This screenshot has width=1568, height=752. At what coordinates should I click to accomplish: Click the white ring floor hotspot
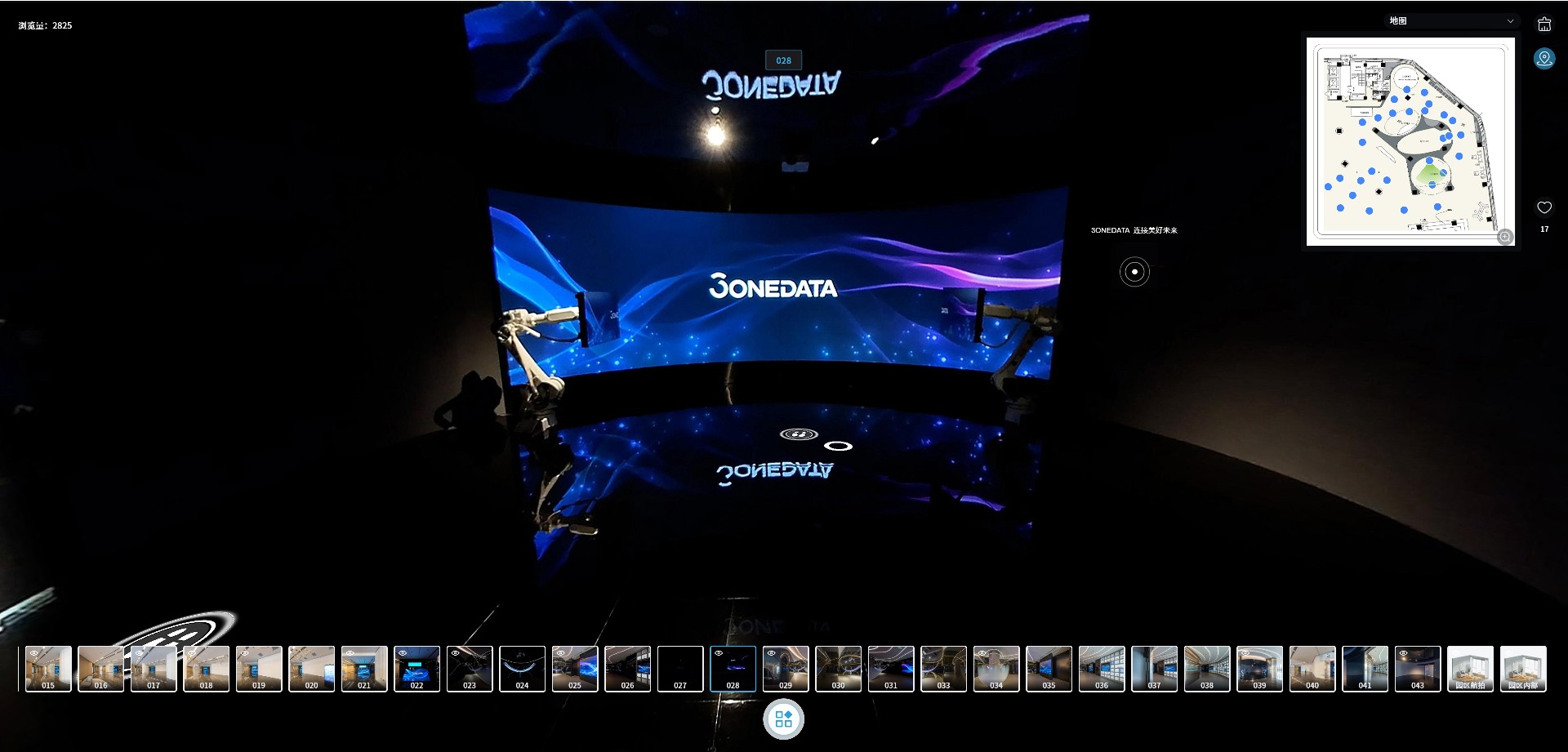838,447
